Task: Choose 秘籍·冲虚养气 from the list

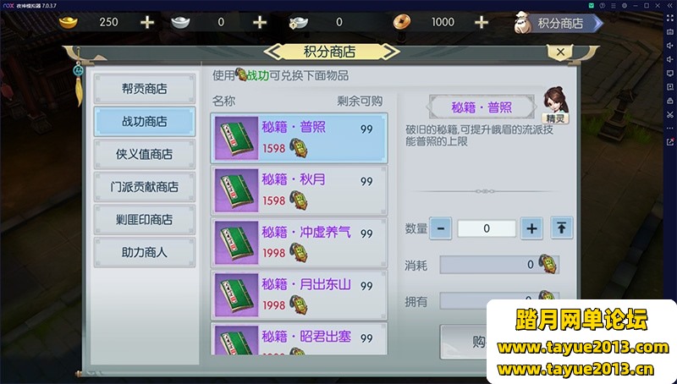Action: pos(299,243)
